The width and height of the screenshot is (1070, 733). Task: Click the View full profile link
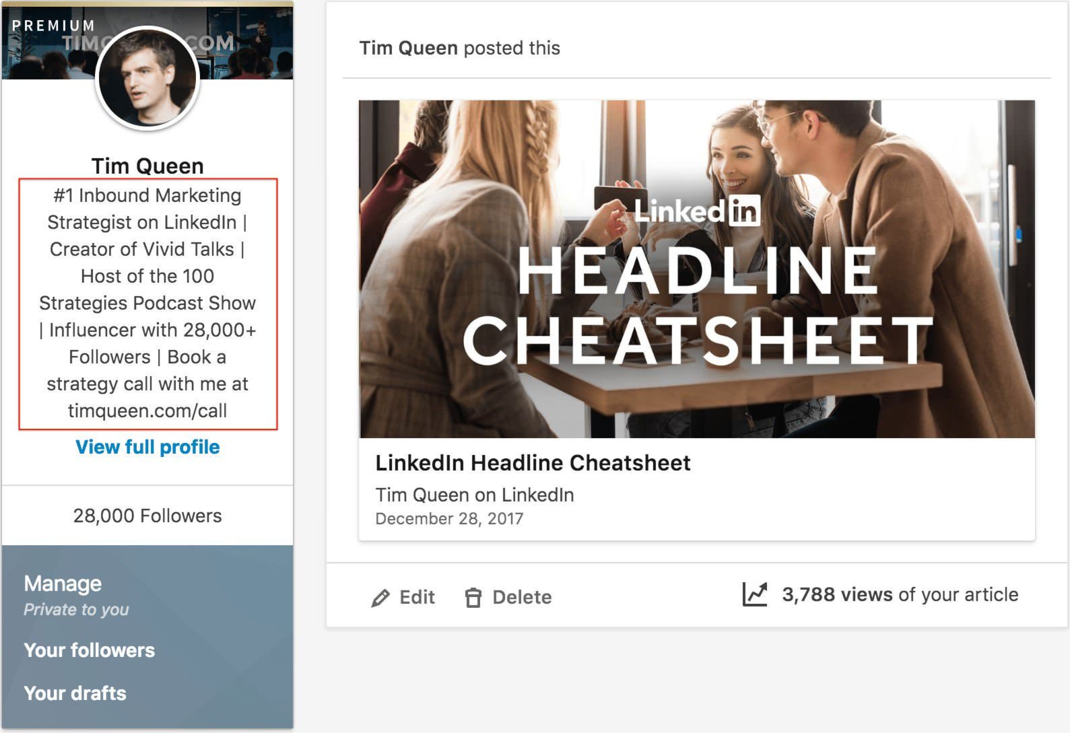pyautogui.click(x=147, y=447)
